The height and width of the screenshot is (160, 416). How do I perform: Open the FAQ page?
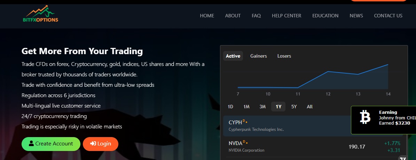(256, 16)
